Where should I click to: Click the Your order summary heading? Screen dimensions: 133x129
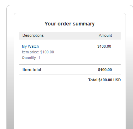69,24
